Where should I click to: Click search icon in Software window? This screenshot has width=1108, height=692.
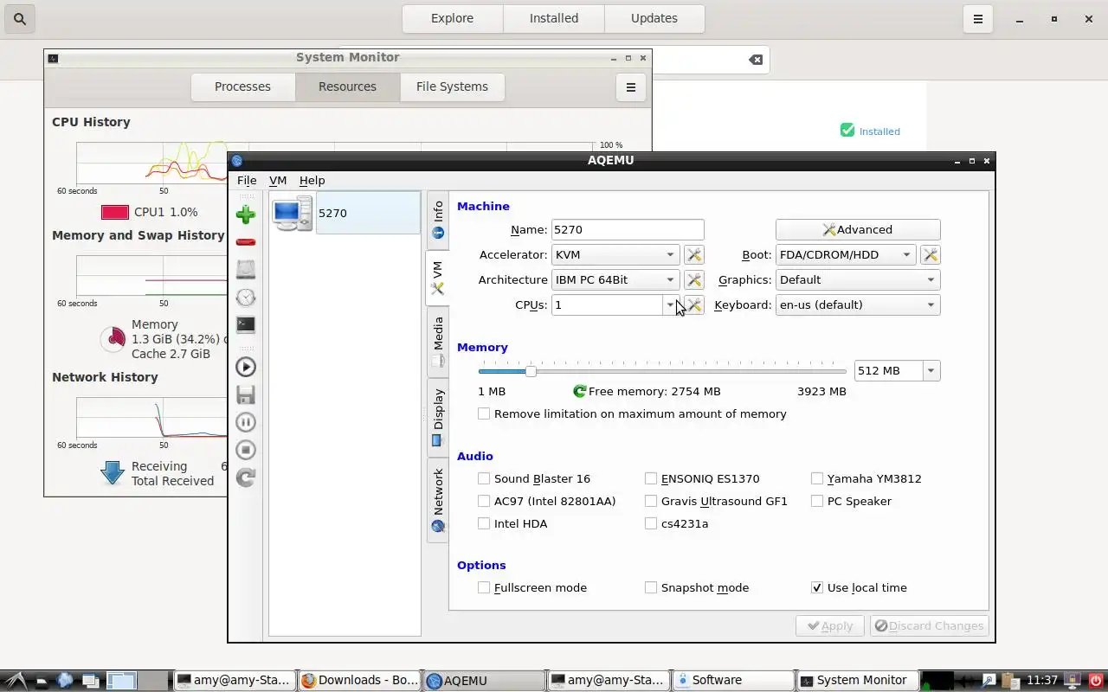(x=19, y=18)
